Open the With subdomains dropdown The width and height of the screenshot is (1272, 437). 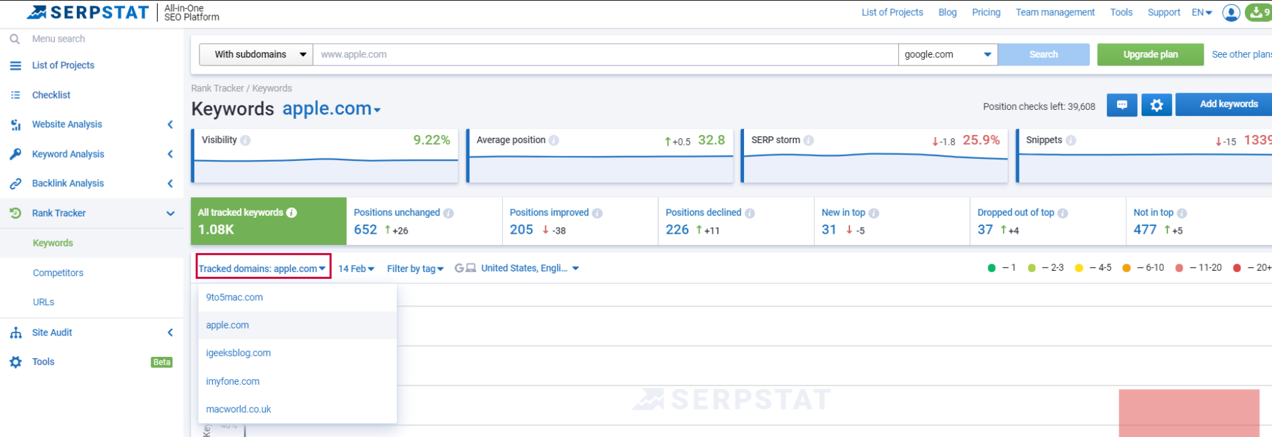tap(256, 54)
